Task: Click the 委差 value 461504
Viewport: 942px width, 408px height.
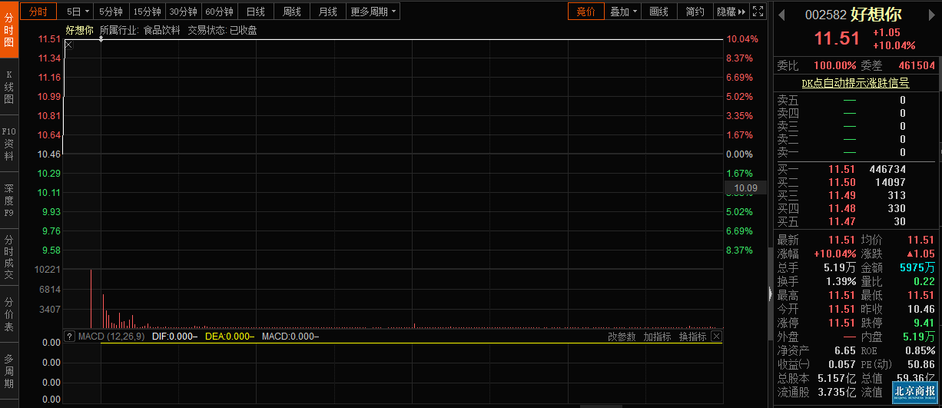Action: [916, 65]
